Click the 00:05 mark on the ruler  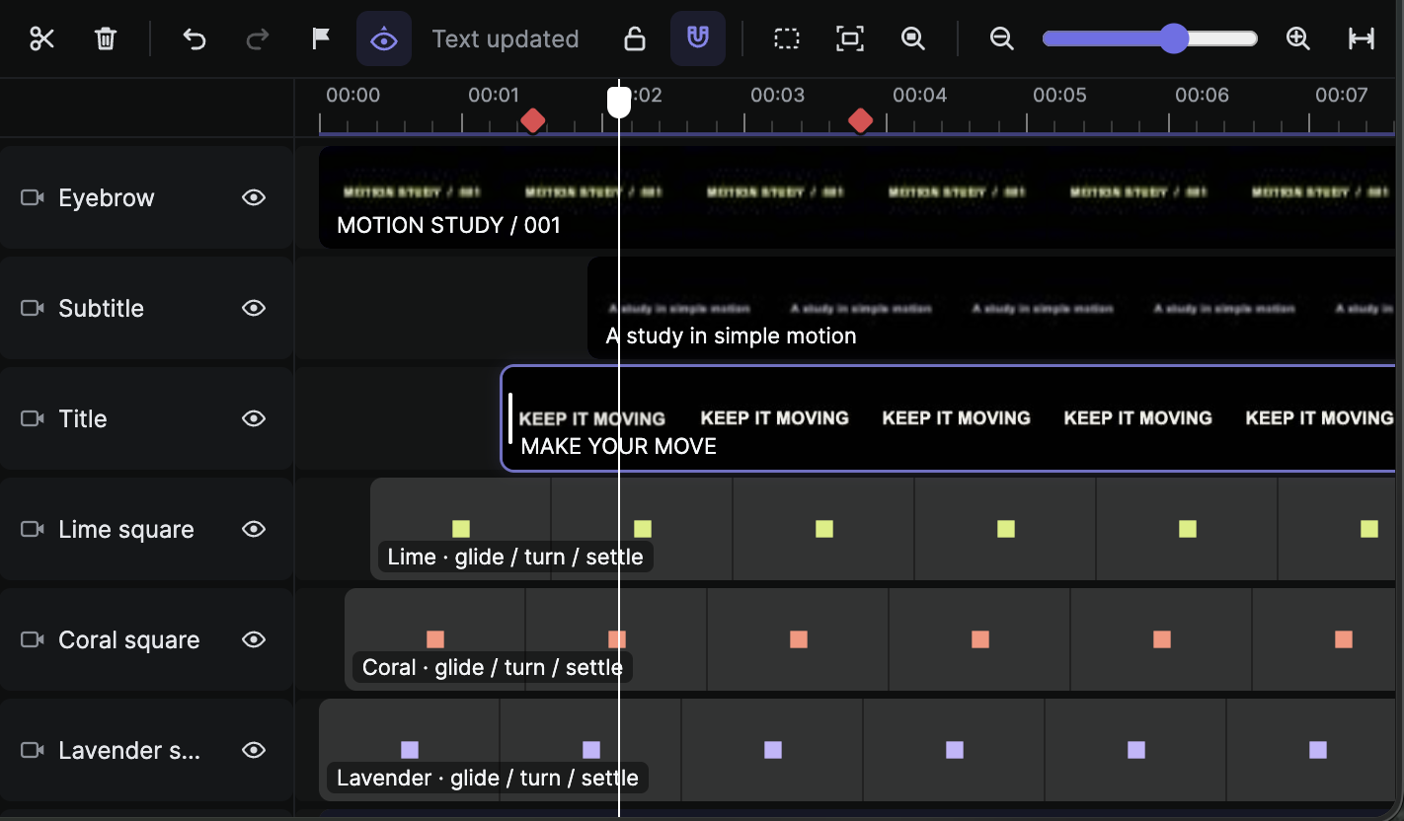(x=1059, y=96)
